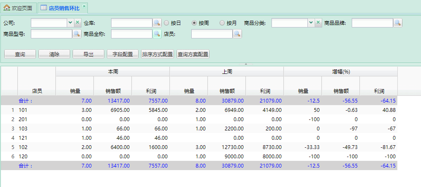This screenshot has width=421, height=187.
Task: Select the 按周 radio button
Action: [x=194, y=23]
